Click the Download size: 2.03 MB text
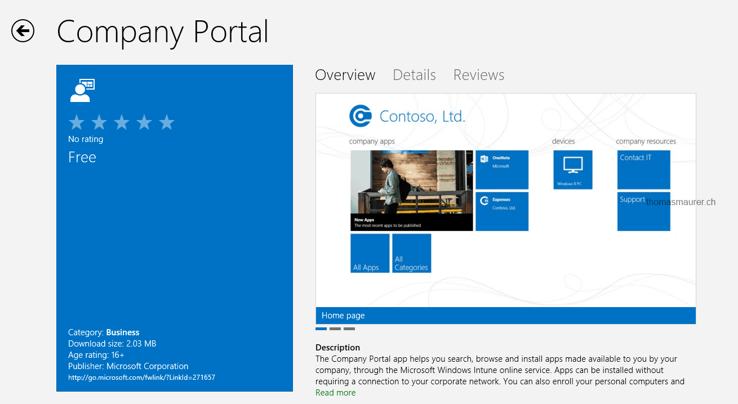This screenshot has width=738, height=404. (112, 344)
